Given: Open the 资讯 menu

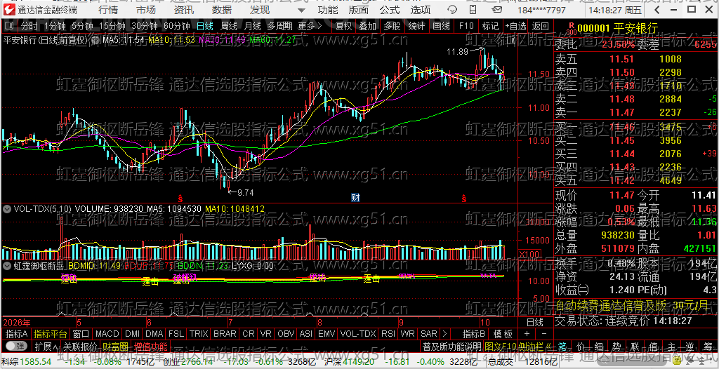Looking at the screenshot, I should [x=184, y=10].
